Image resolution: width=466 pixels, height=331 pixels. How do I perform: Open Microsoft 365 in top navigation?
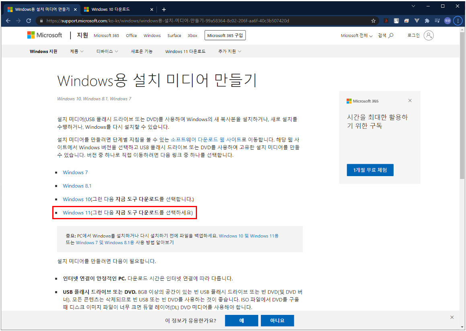(107, 35)
